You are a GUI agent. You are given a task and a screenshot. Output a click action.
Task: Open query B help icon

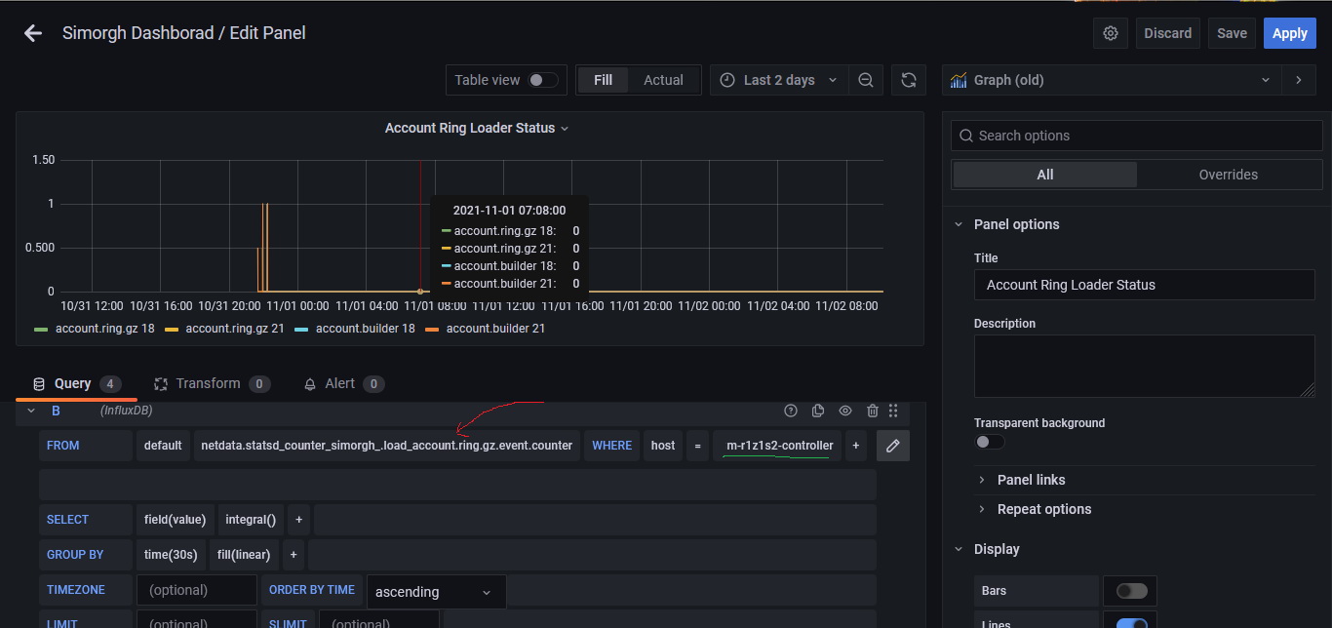(x=791, y=412)
